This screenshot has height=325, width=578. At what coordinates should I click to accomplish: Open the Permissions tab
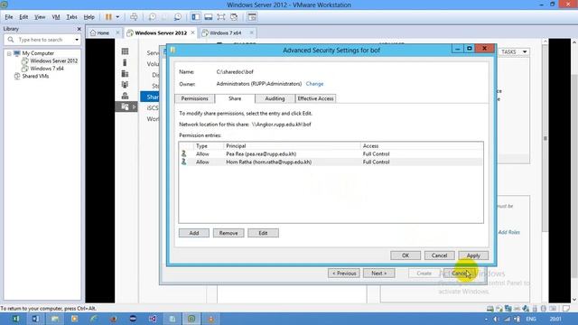pyautogui.click(x=195, y=98)
